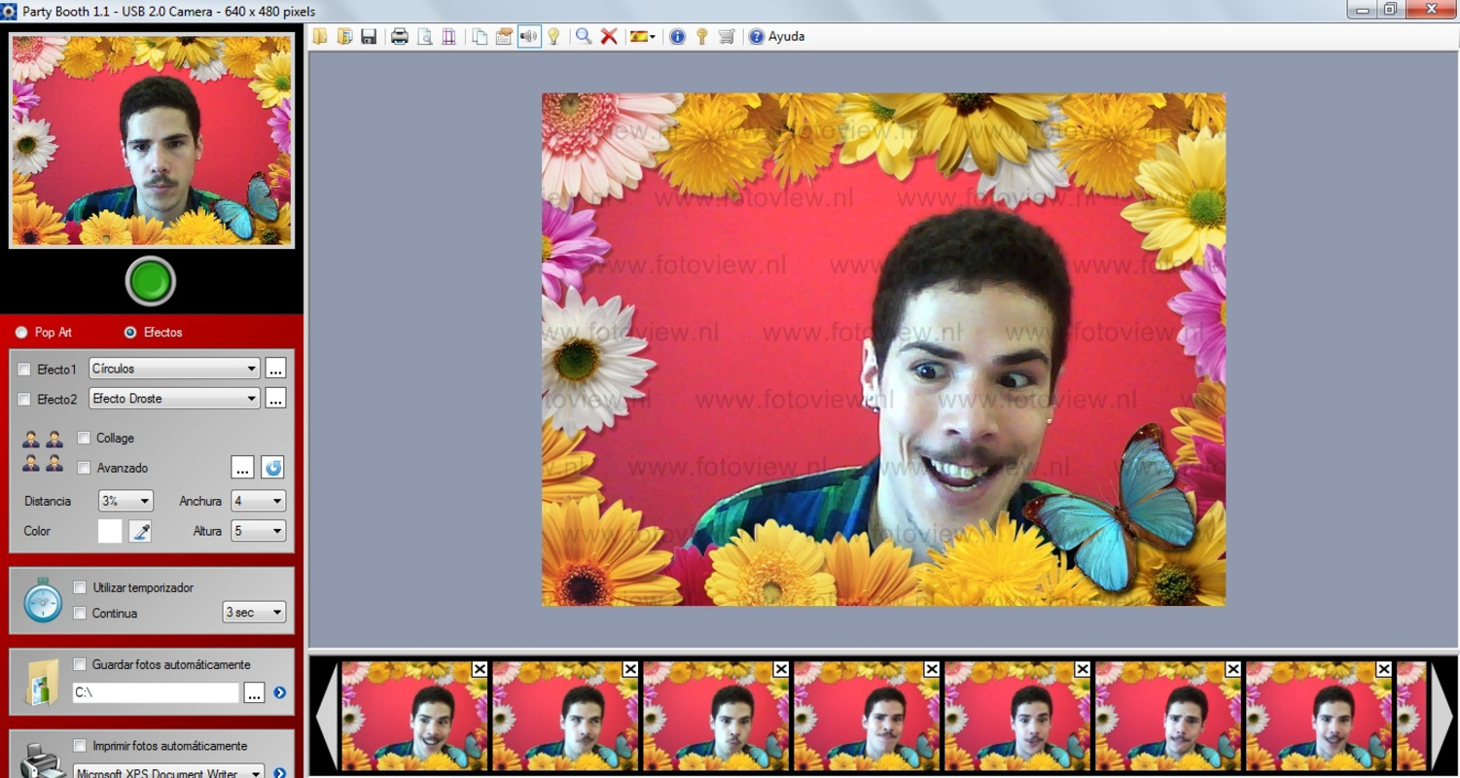Select the first film strip thumbnail
This screenshot has width=1460, height=778.
click(413, 716)
